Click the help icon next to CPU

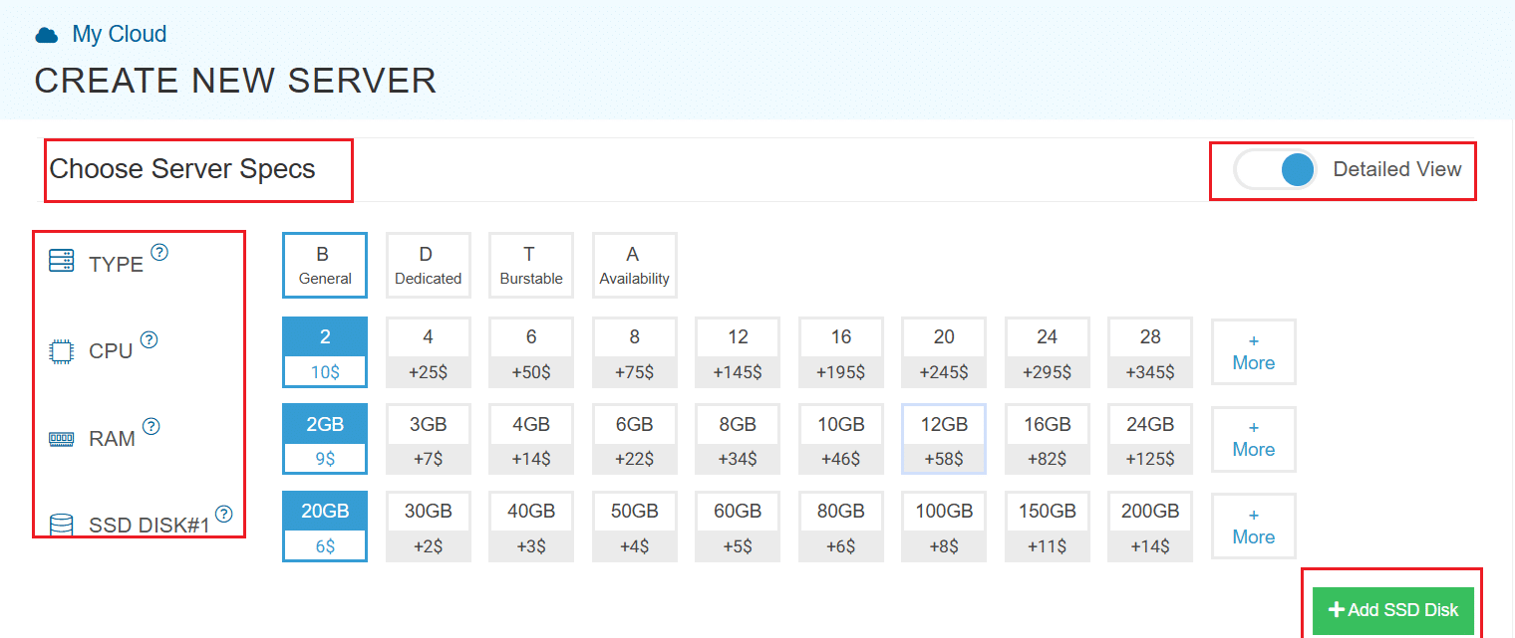(149, 339)
